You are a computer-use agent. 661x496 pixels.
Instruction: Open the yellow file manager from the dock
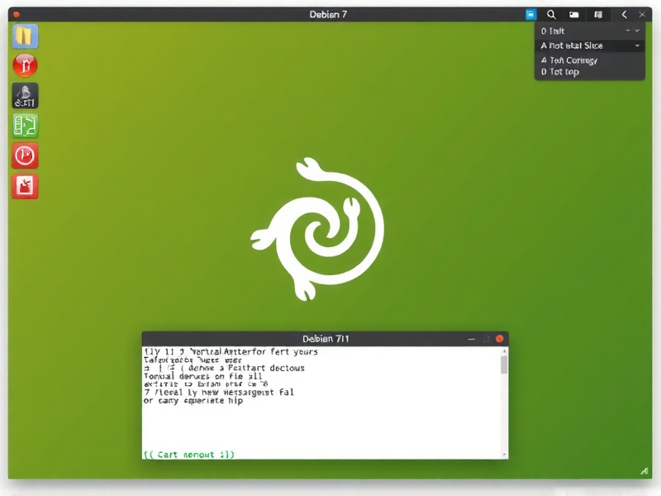pos(25,36)
